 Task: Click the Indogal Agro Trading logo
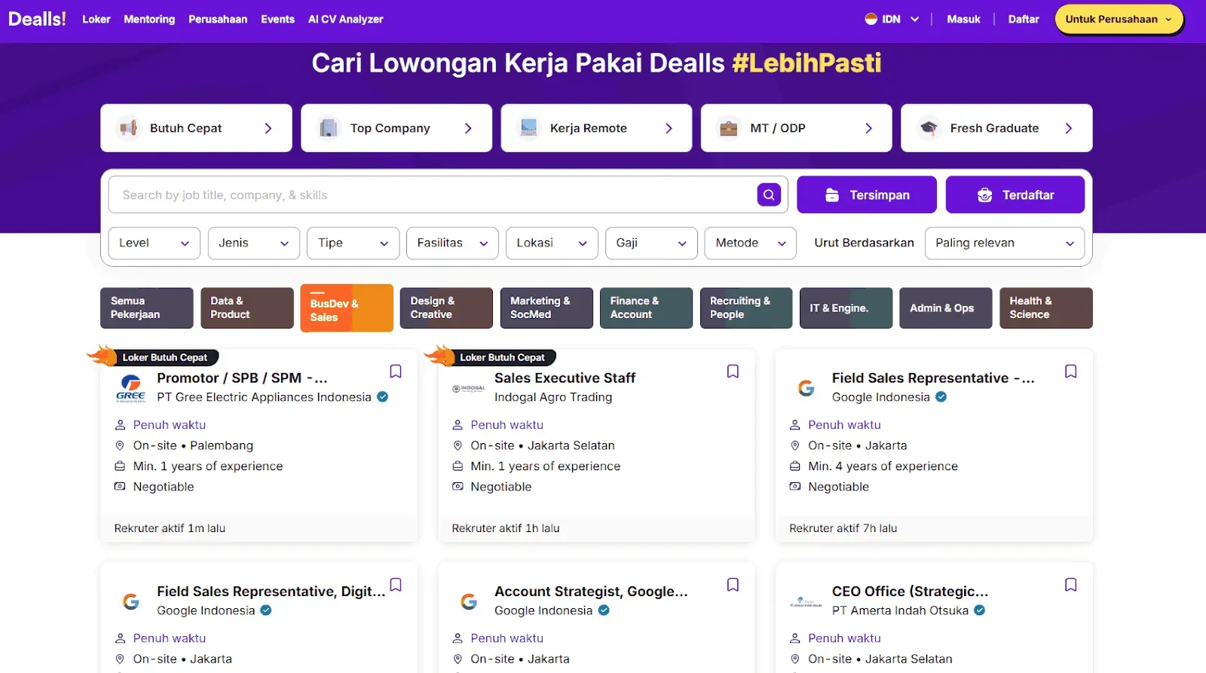468,389
